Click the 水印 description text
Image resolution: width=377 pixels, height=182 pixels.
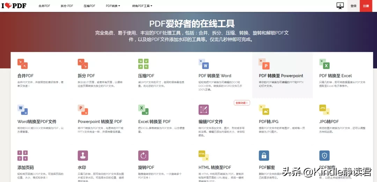click(x=101, y=177)
